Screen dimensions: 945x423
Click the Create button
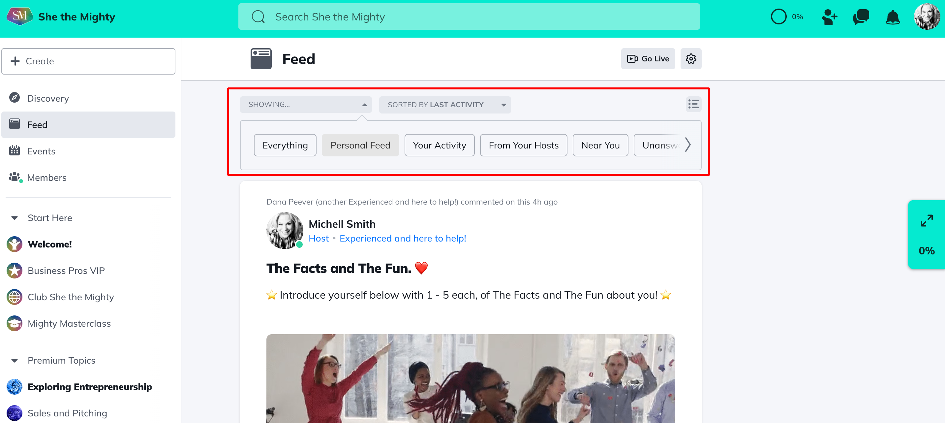[x=88, y=61]
